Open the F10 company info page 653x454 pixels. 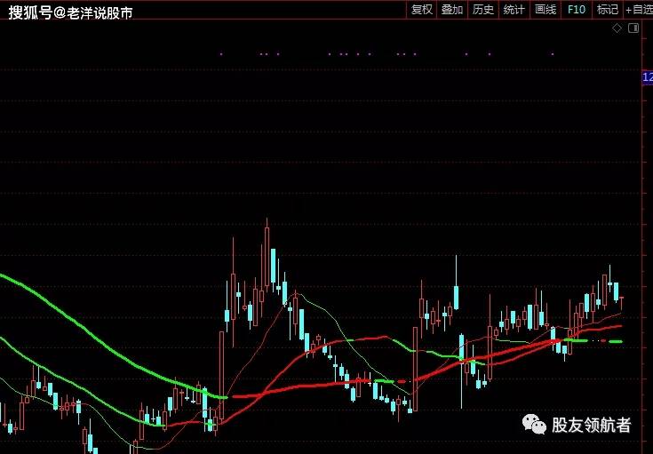coord(577,10)
